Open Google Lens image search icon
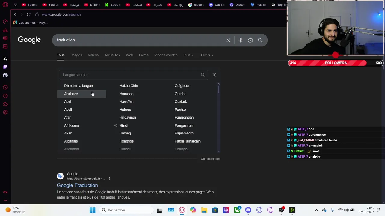Viewport: 385px width, 216px height. pos(251,40)
